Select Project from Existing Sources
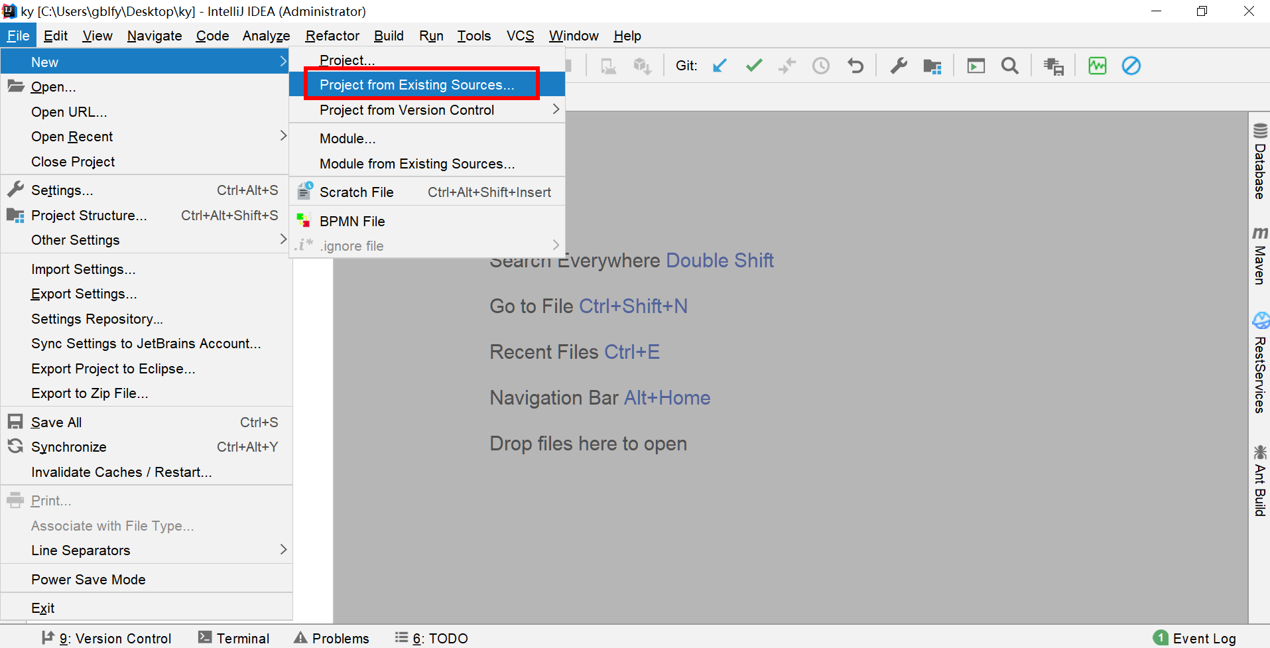This screenshot has height=648, width=1270. click(x=427, y=85)
